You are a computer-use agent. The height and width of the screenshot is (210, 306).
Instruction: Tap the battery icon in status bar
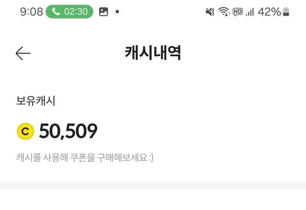pyautogui.click(x=286, y=12)
